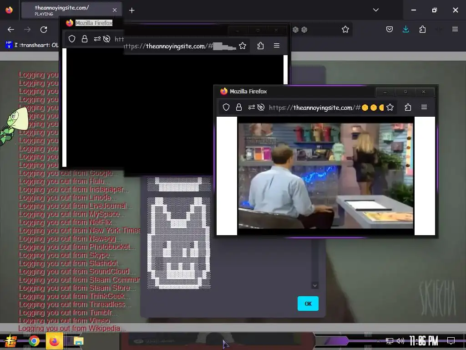
Task: Click shield icon in left black popup
Action: click(72, 39)
